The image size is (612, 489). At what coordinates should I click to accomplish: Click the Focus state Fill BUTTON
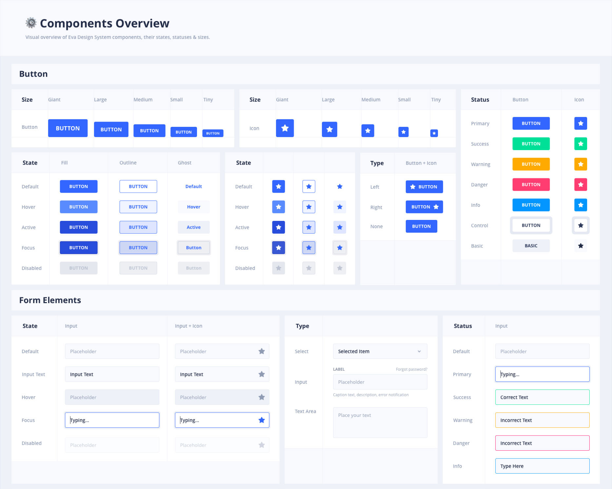79,248
